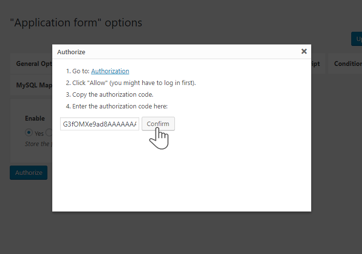
Task: Select the Yes radio button under Enable
Action: tap(29, 132)
